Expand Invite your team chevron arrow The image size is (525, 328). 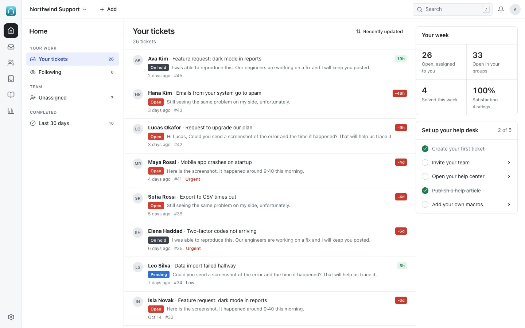pyautogui.click(x=509, y=163)
